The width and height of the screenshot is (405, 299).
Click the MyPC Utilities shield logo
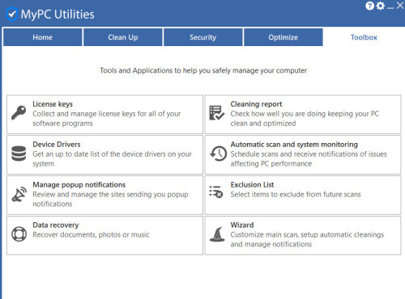point(12,14)
